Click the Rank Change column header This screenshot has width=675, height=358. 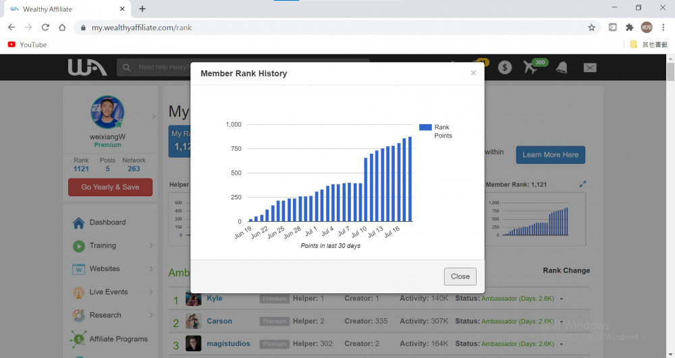566,270
